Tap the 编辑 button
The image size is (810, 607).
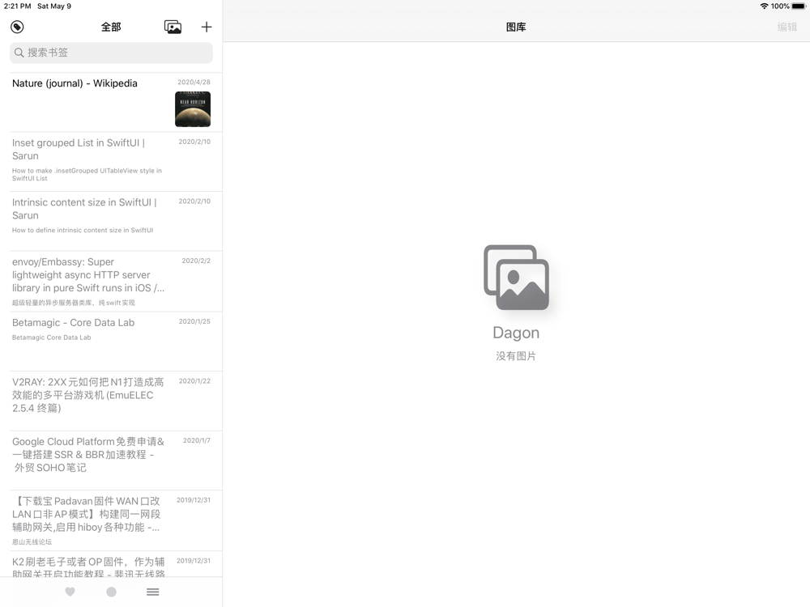(x=787, y=27)
